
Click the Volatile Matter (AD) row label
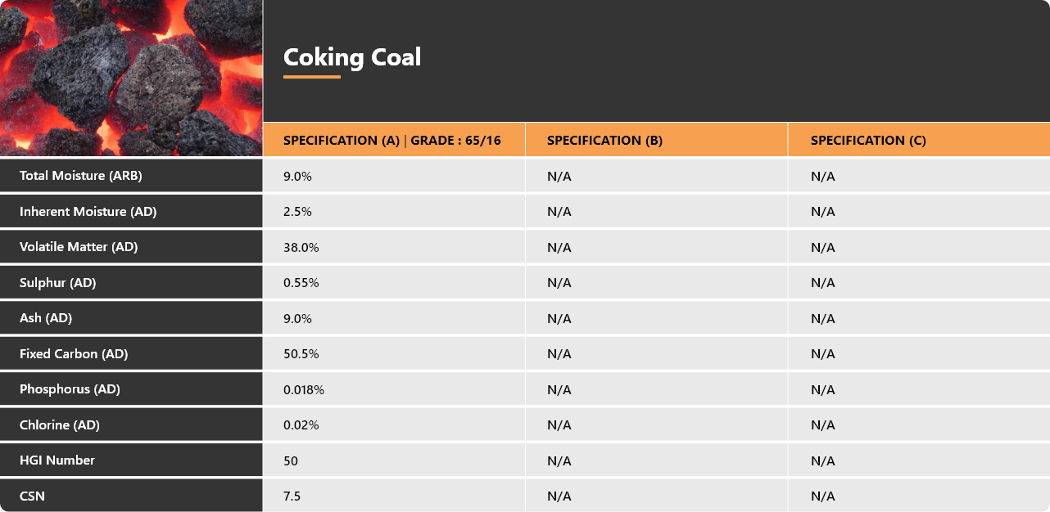click(x=79, y=247)
